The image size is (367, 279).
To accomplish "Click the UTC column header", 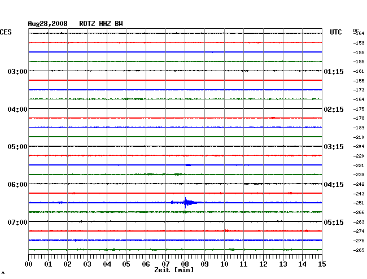I will 335,32.
